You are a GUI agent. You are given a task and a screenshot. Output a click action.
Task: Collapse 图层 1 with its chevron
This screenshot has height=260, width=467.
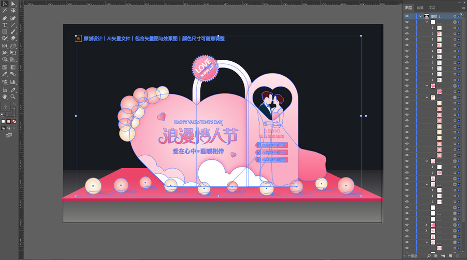(x=420, y=17)
